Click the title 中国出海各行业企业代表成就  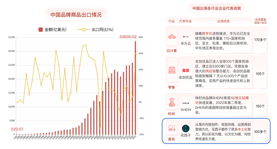(217, 8)
